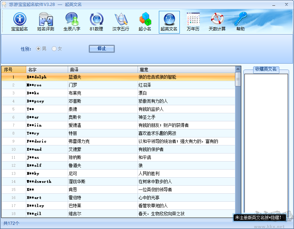Sort by the 名字 column header
Screen dimensions: 294x229
pos(47,70)
